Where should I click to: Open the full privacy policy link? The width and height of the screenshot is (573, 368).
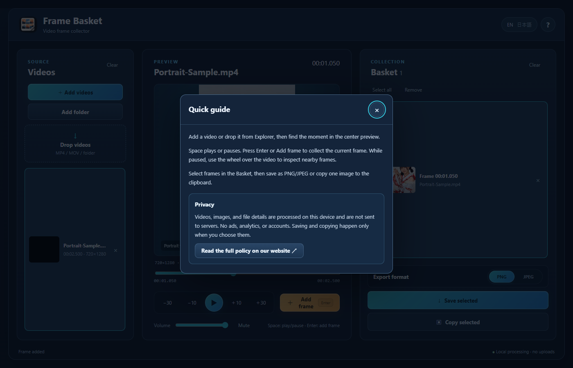pyautogui.click(x=249, y=251)
